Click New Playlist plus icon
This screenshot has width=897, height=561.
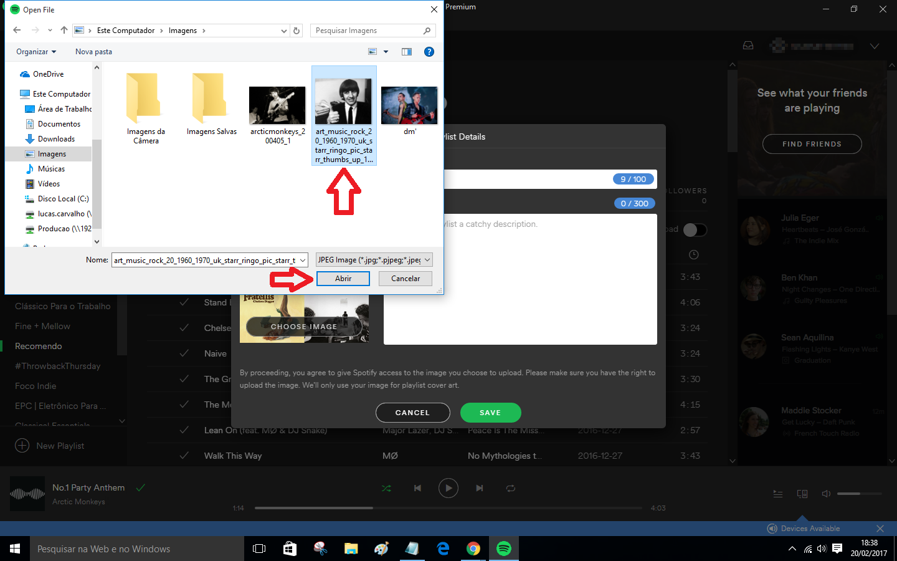tap(22, 446)
